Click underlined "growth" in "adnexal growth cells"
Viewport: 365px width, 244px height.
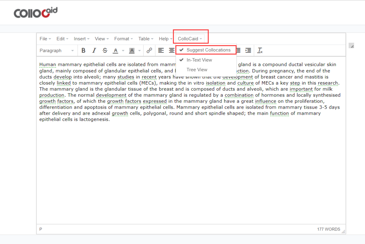(120, 113)
